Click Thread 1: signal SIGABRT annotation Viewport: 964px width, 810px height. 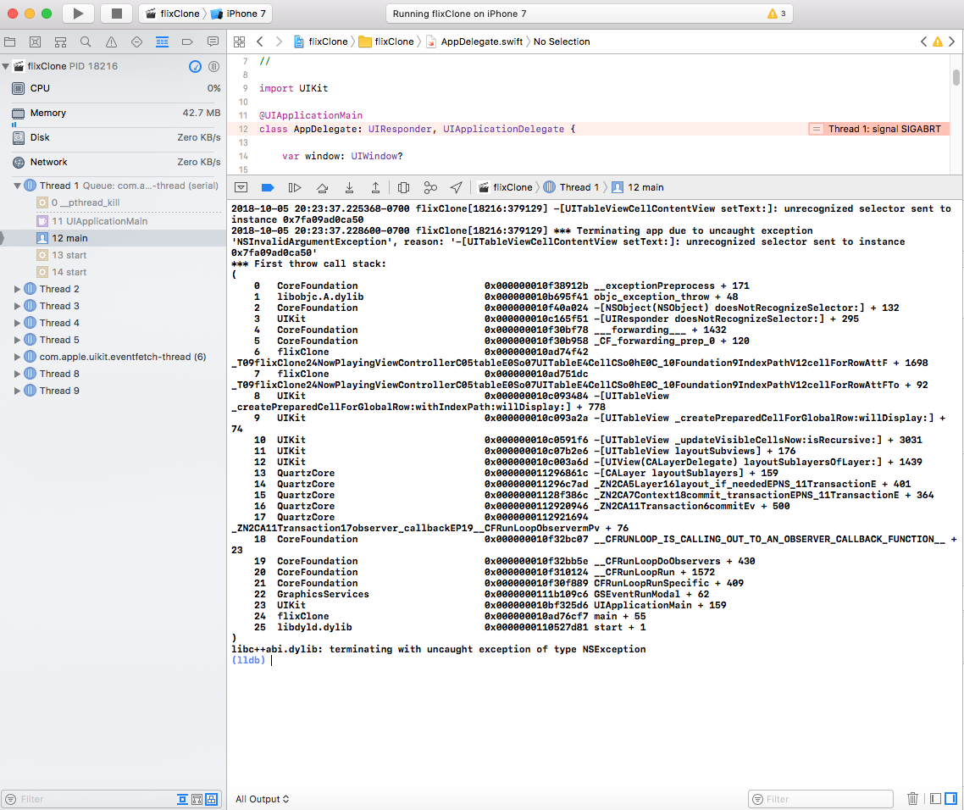tap(878, 129)
